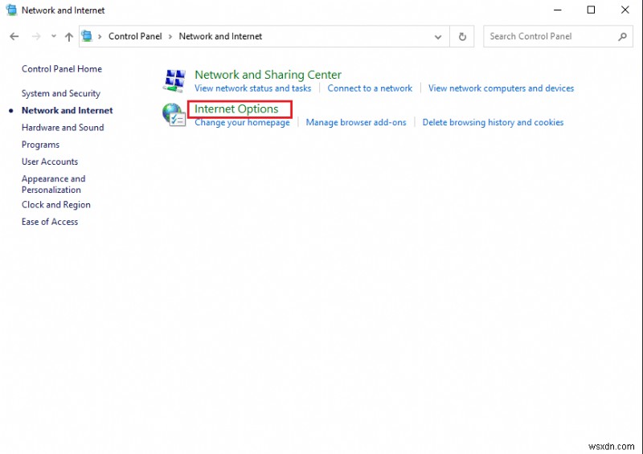Click the window title bar icon

click(x=12, y=10)
